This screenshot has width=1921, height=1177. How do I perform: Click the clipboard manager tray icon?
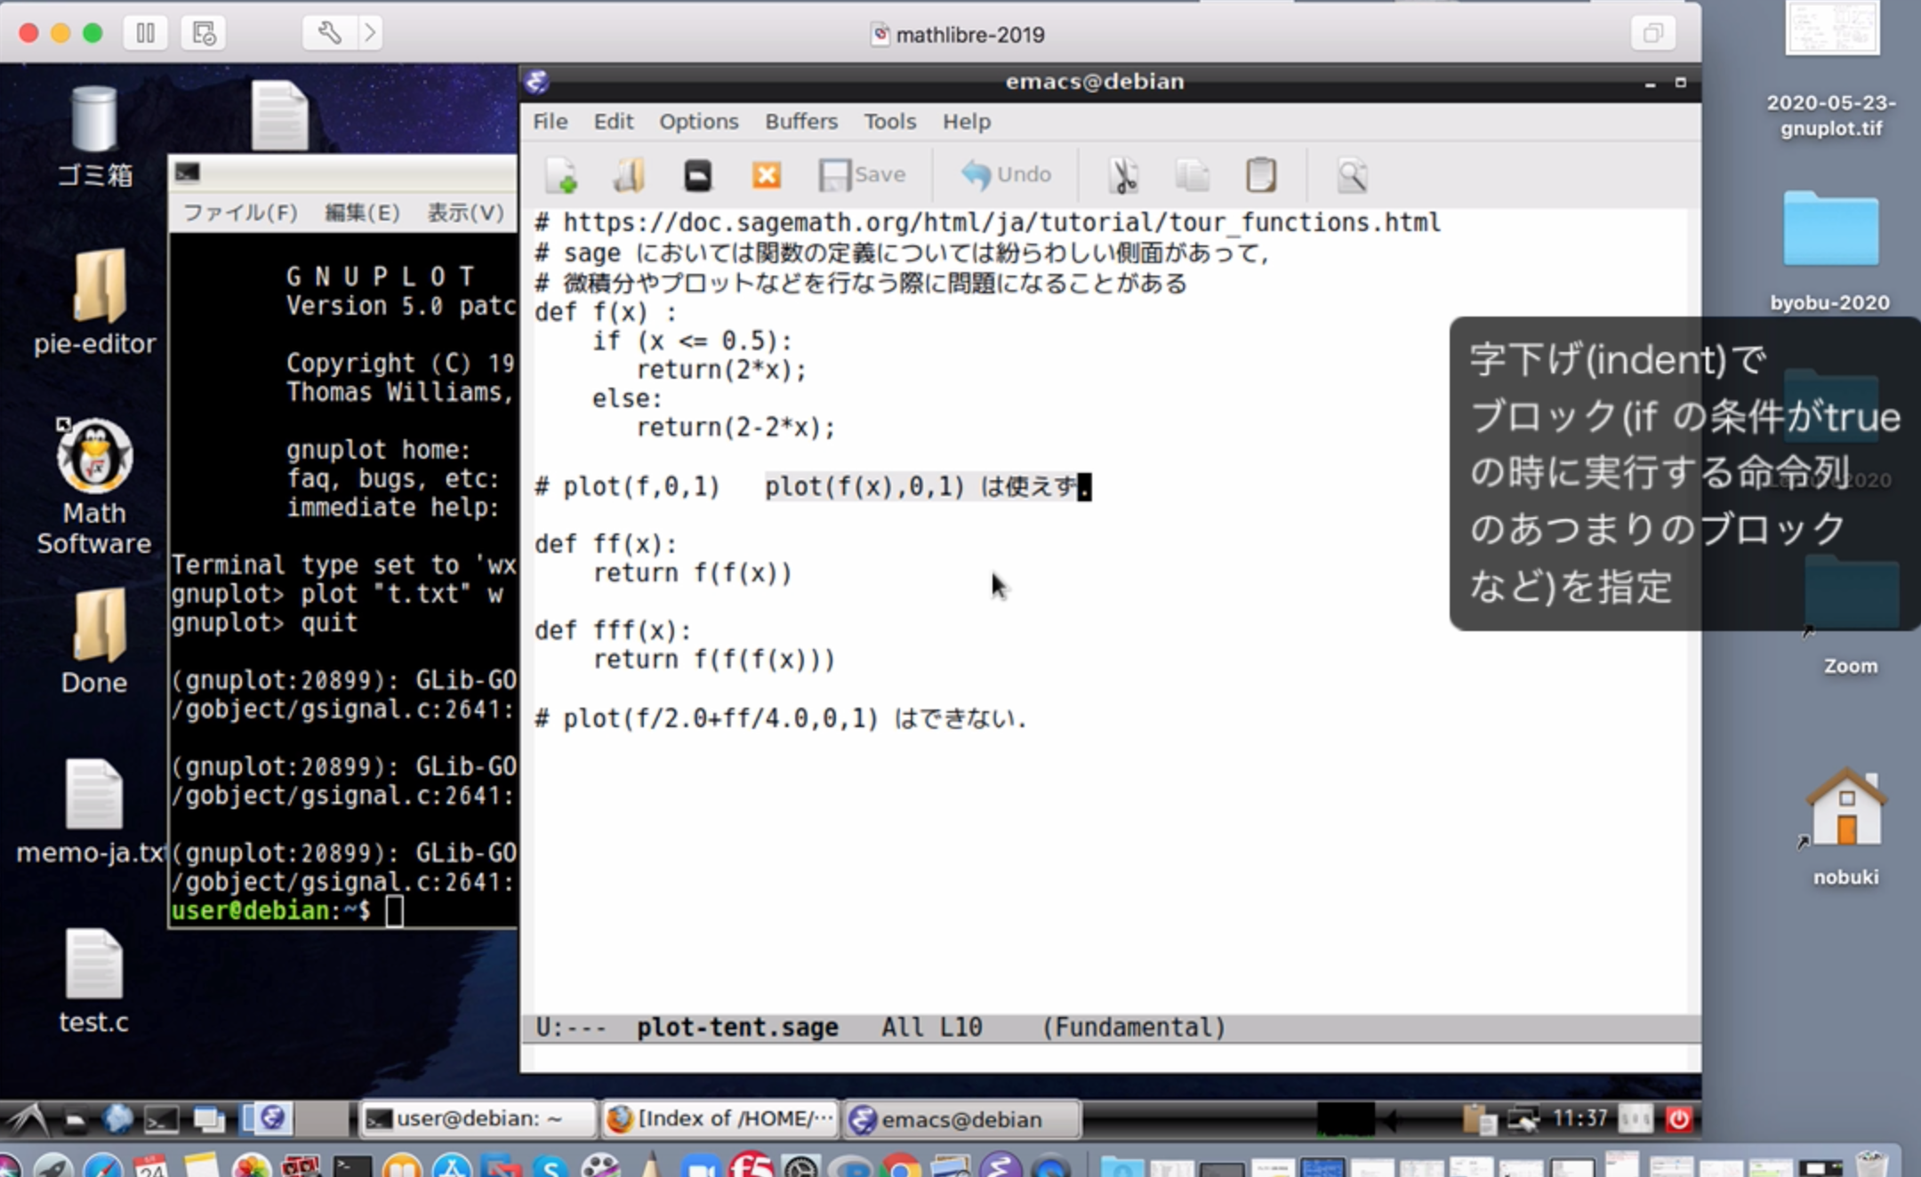1479,1118
